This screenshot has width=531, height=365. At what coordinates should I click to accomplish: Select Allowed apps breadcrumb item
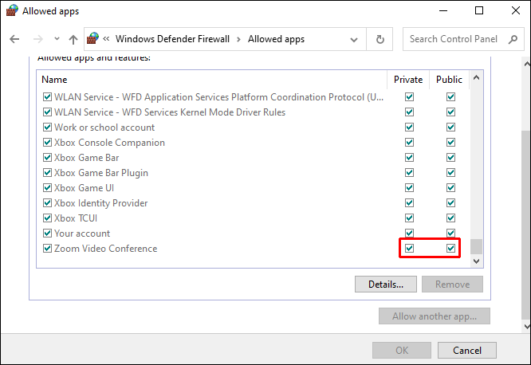tap(276, 39)
